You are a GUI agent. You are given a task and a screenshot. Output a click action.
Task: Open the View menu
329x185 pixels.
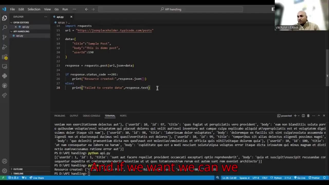47,9
